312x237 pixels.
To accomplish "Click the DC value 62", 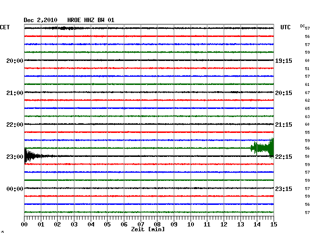I will [x=307, y=100].
